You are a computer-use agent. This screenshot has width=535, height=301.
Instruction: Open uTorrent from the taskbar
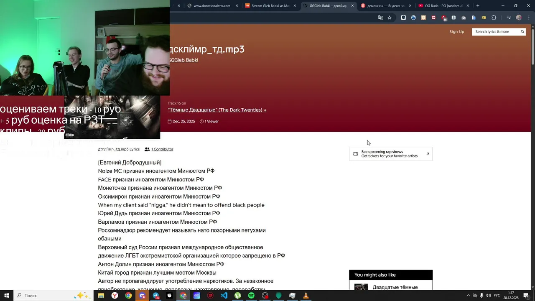tap(237, 296)
